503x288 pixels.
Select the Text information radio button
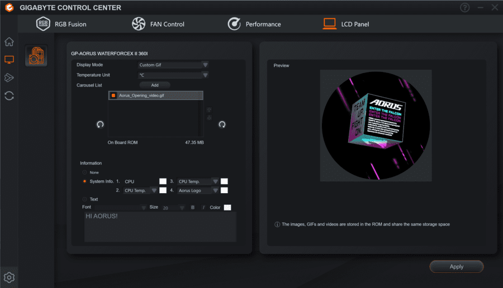pos(85,199)
